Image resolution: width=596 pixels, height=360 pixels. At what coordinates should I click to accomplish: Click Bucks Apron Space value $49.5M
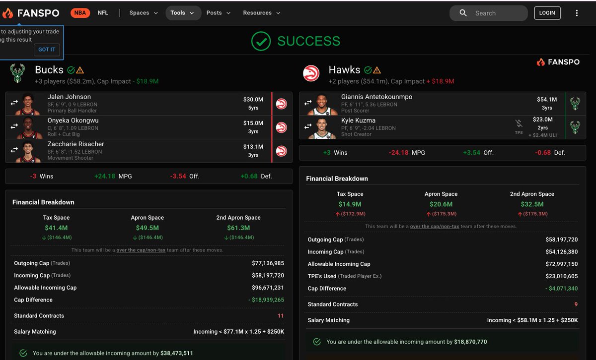pyautogui.click(x=148, y=228)
